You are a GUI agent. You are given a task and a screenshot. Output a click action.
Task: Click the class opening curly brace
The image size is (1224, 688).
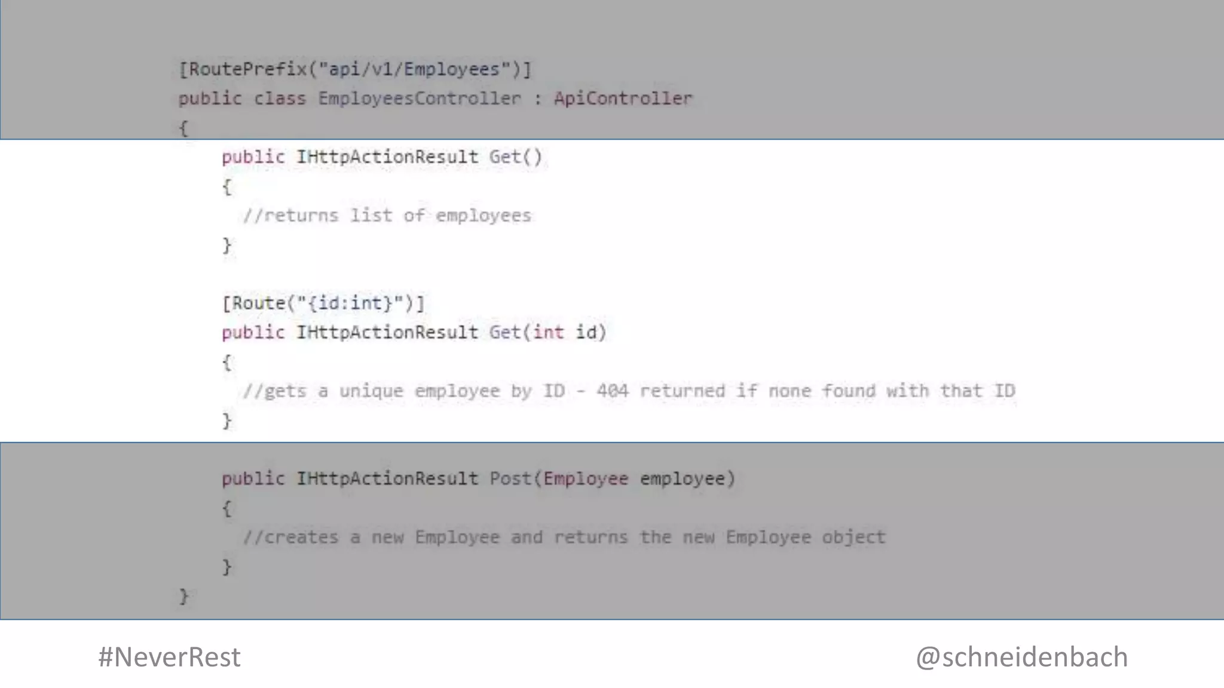183,128
